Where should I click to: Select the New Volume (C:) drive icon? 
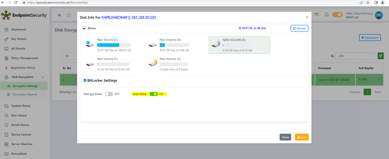pyautogui.click(x=90, y=44)
